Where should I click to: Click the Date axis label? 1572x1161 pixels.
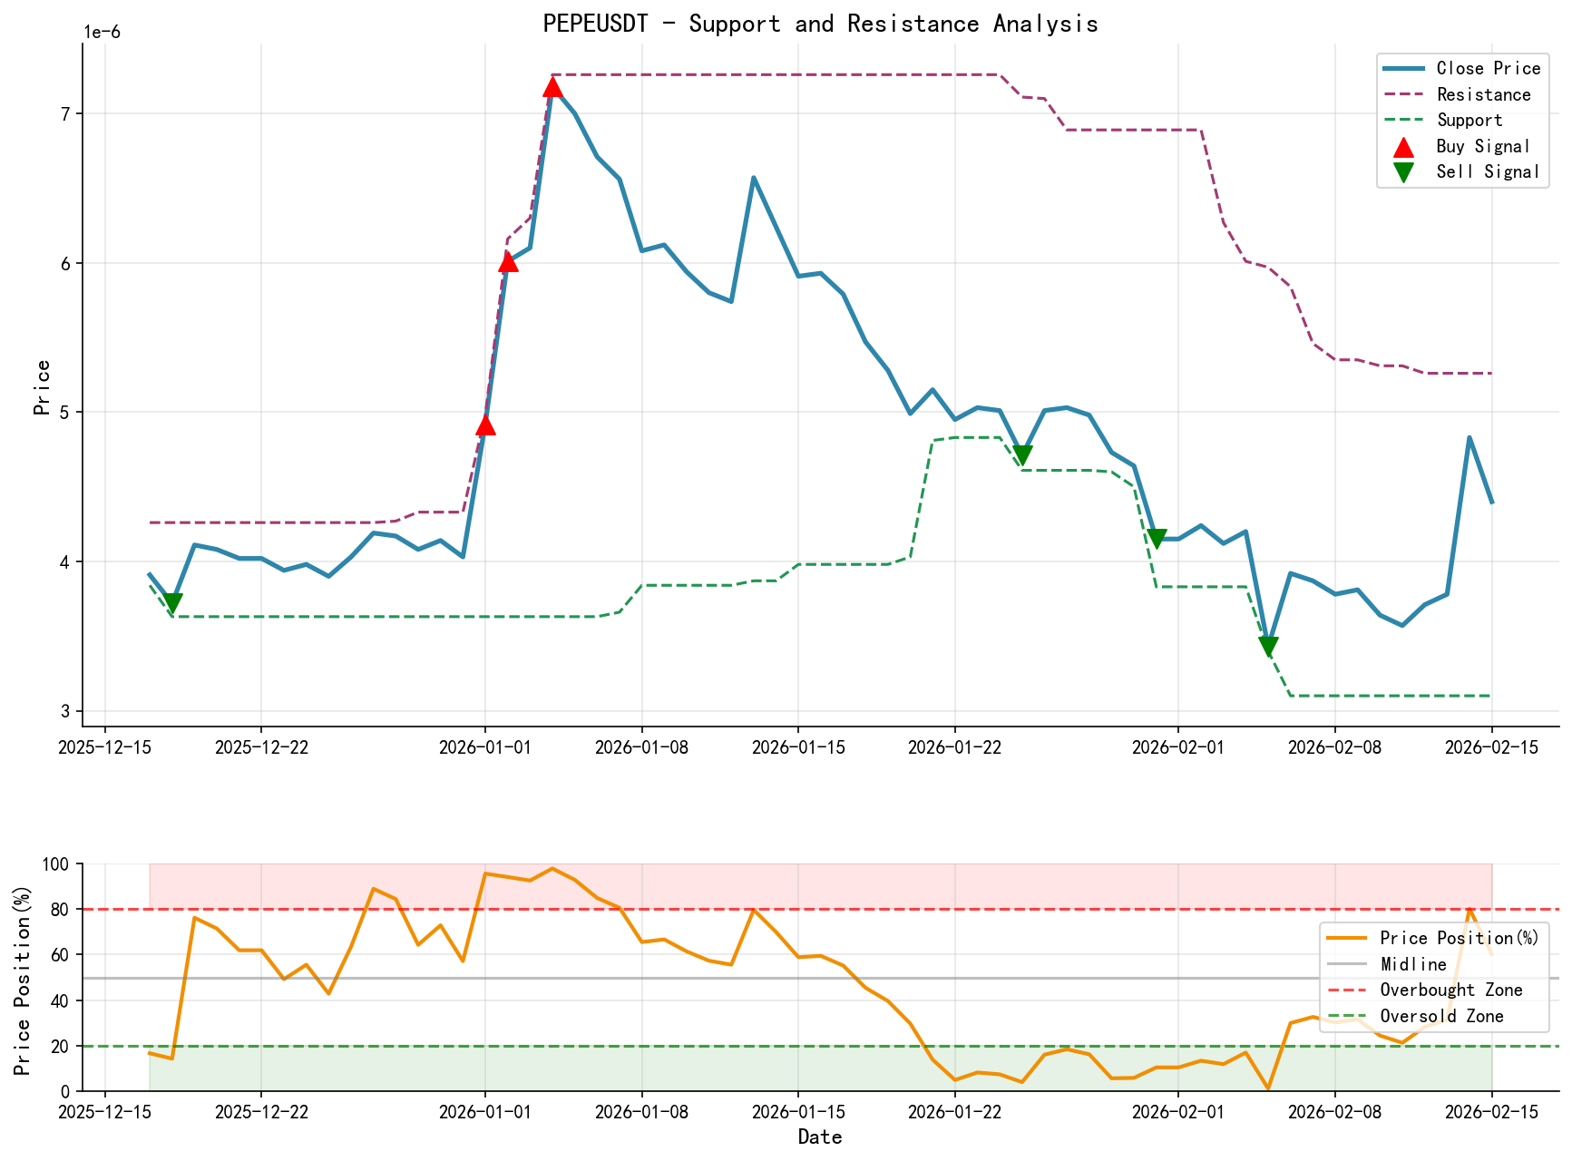pos(821,1137)
